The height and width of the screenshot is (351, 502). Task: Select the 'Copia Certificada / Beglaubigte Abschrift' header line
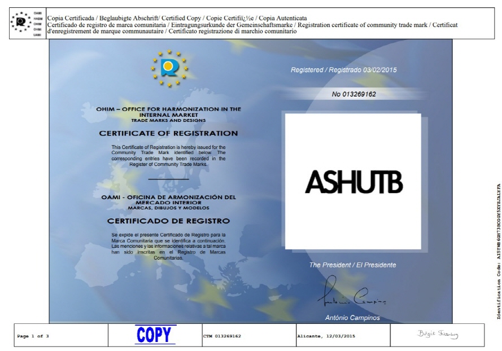pyautogui.click(x=177, y=18)
